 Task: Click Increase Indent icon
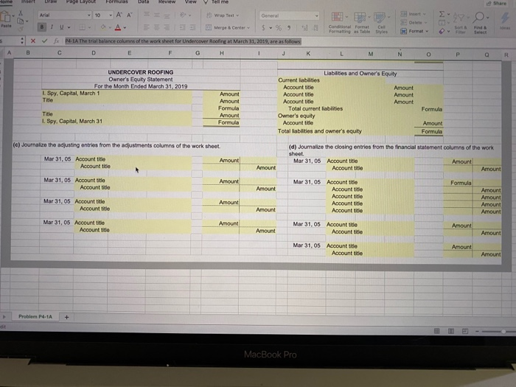pyautogui.click(x=192, y=28)
